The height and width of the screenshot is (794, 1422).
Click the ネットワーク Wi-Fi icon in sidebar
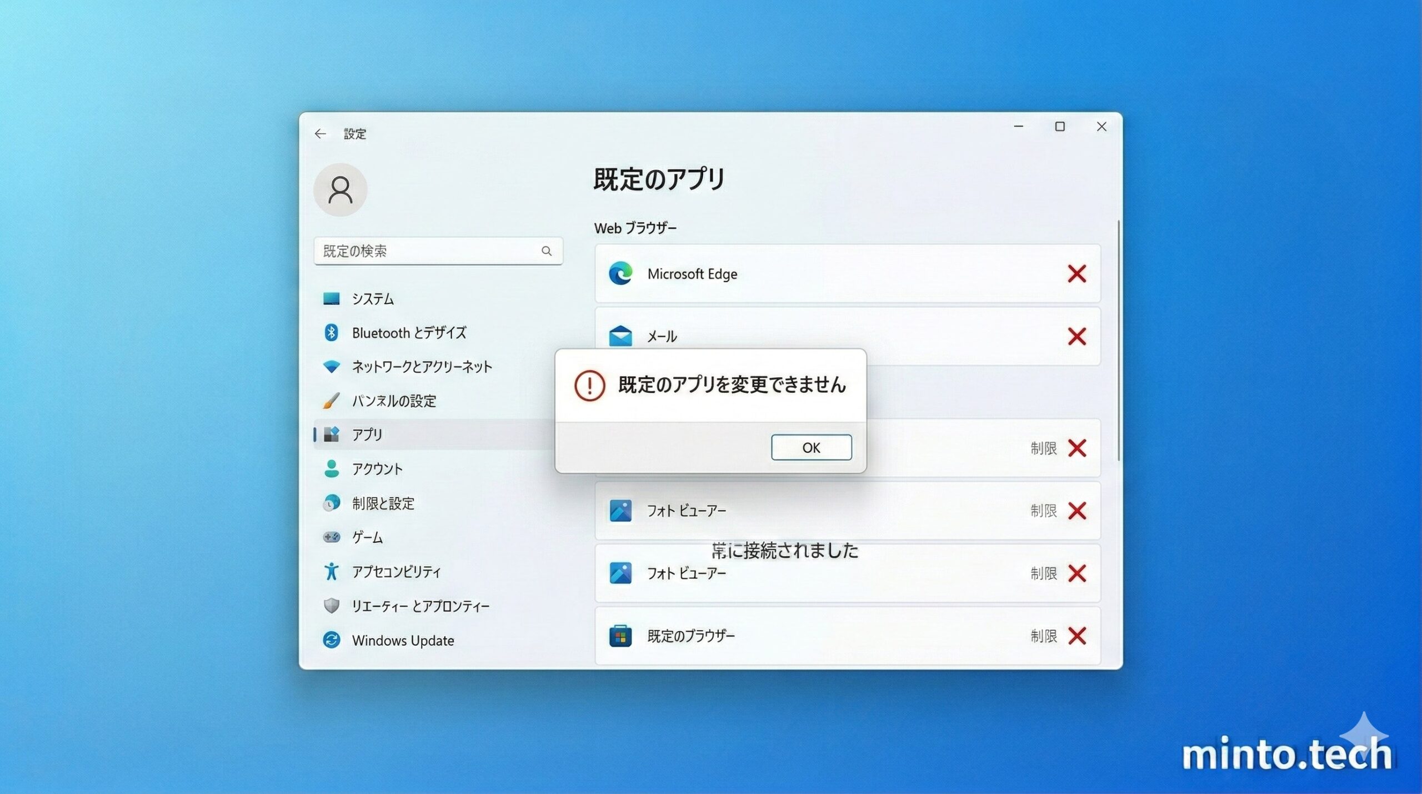tap(331, 367)
